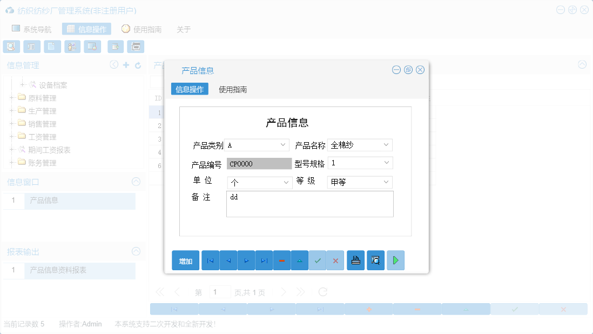Click the green run arrow icon

click(x=395, y=260)
